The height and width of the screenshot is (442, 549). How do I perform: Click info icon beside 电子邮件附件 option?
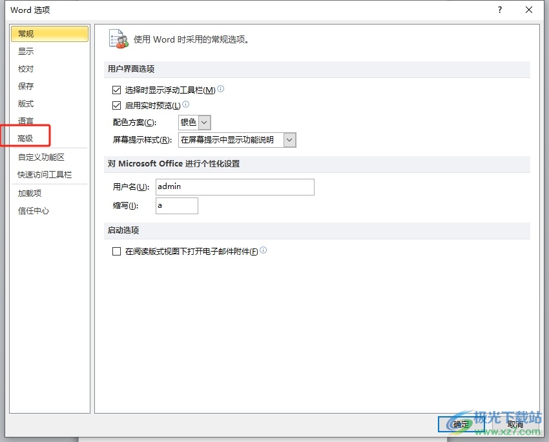point(264,250)
